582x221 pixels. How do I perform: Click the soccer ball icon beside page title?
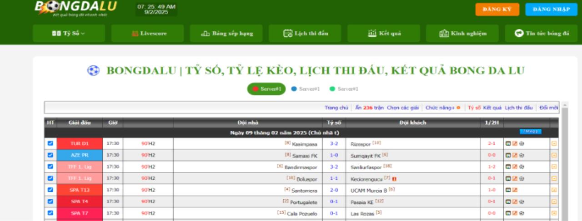pos(93,71)
